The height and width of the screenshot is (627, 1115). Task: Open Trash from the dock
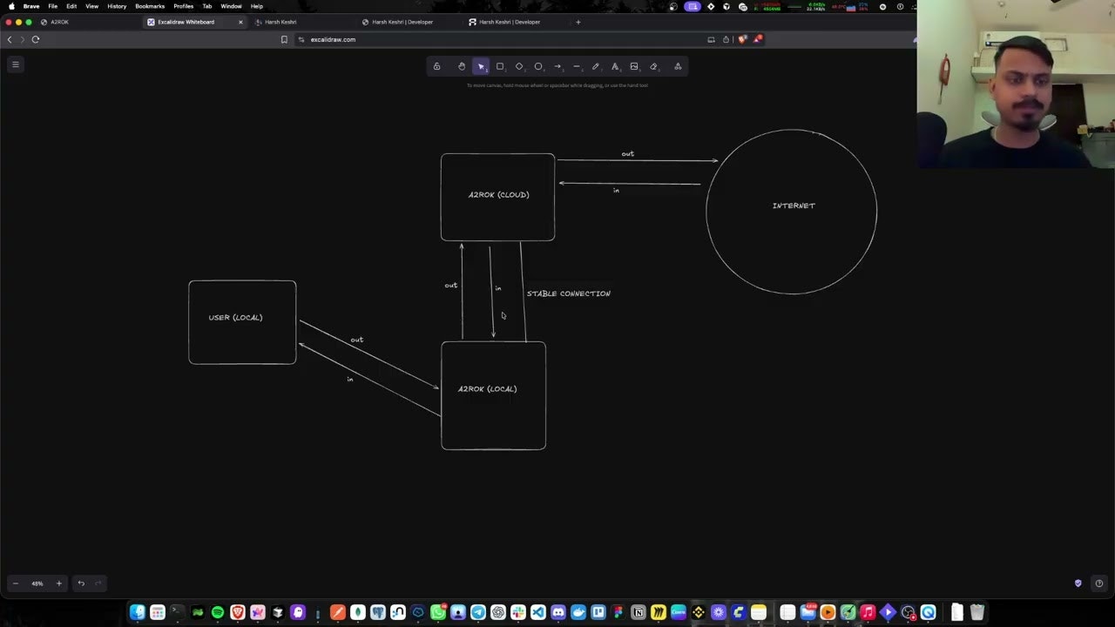(x=977, y=612)
